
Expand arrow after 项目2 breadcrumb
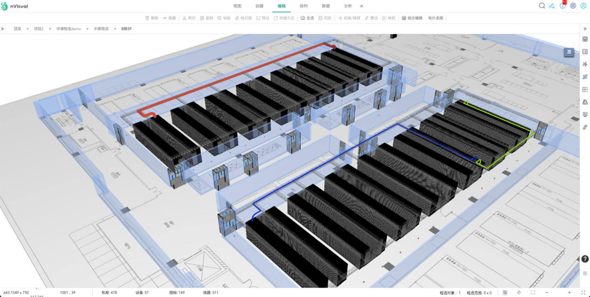click(50, 29)
